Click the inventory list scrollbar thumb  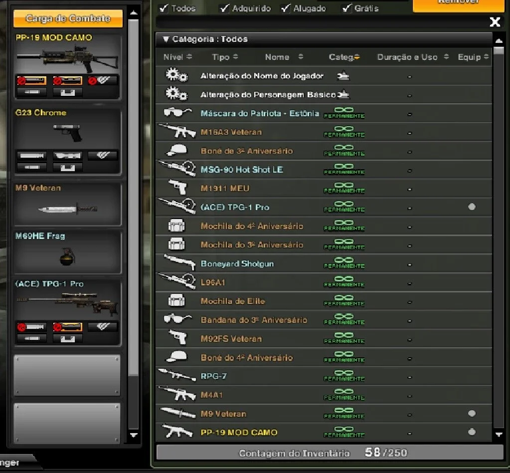(499, 51)
